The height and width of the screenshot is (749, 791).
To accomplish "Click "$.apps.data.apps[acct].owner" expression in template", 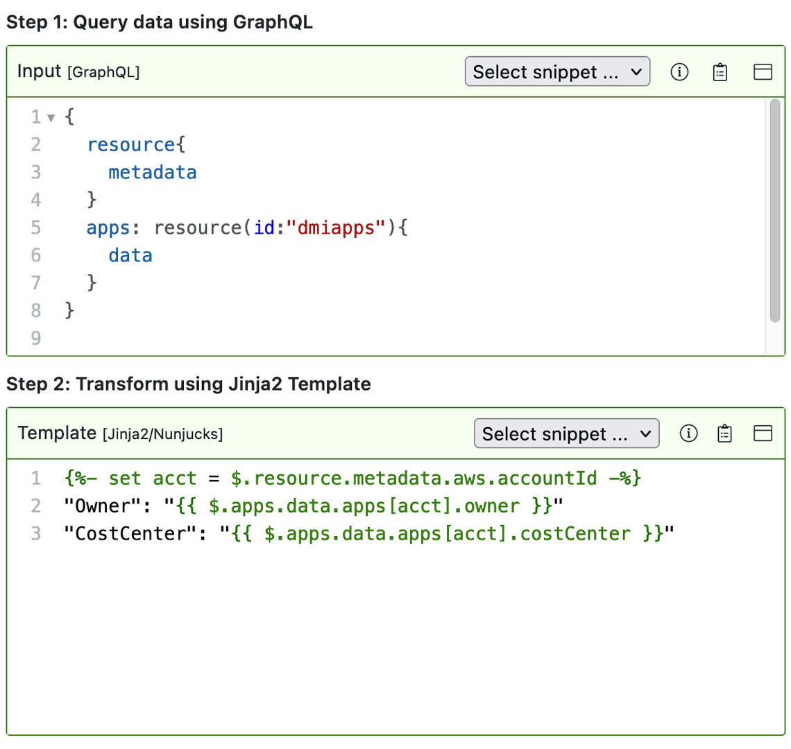I will pos(364,506).
